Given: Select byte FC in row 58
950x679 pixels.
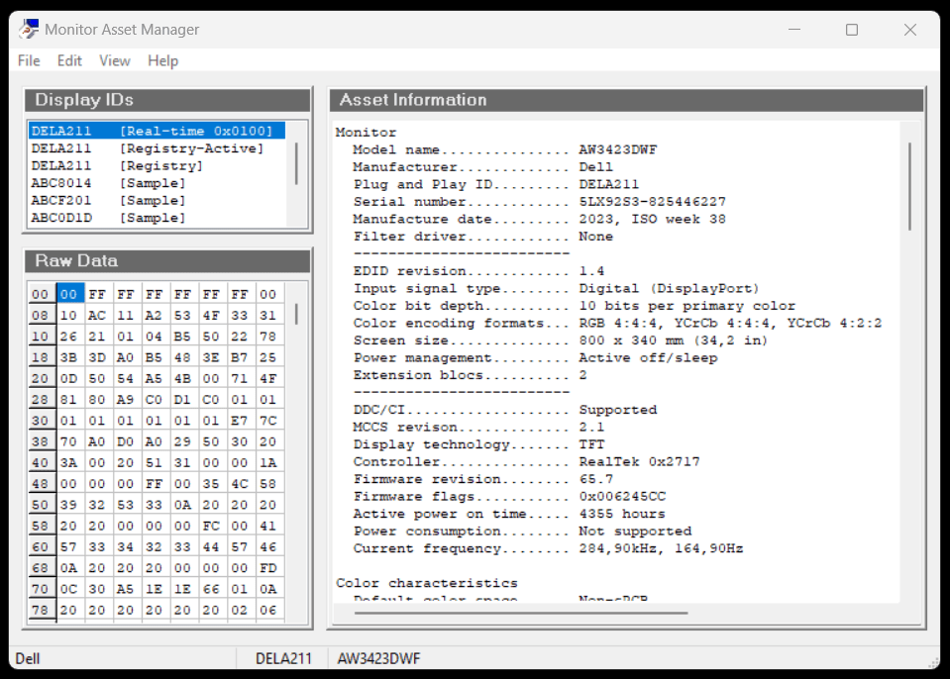Looking at the screenshot, I should [211, 526].
